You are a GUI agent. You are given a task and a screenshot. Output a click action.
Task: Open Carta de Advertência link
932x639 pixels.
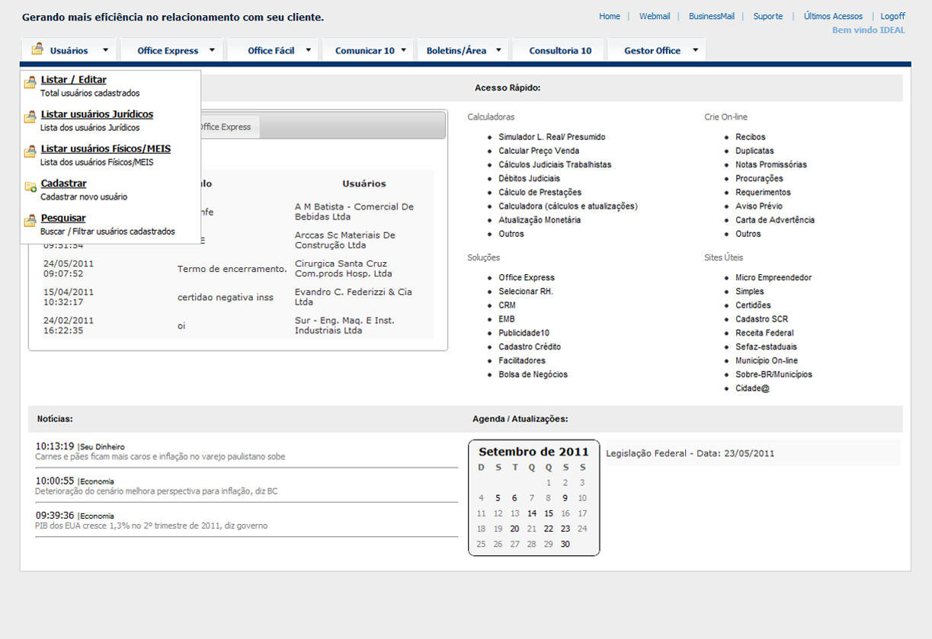pos(775,220)
